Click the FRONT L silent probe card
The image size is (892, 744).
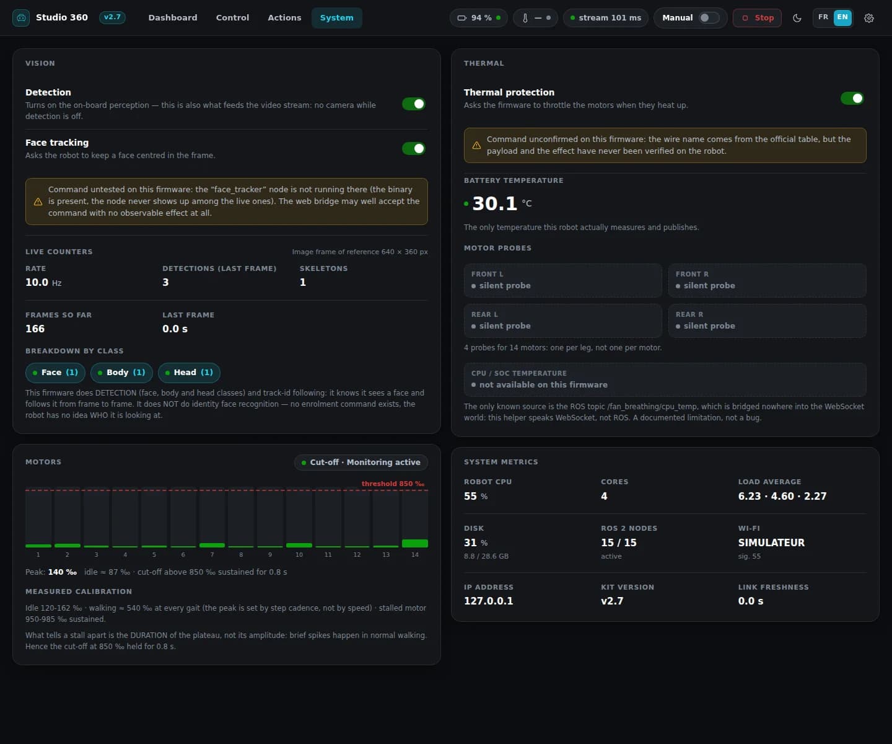point(563,280)
